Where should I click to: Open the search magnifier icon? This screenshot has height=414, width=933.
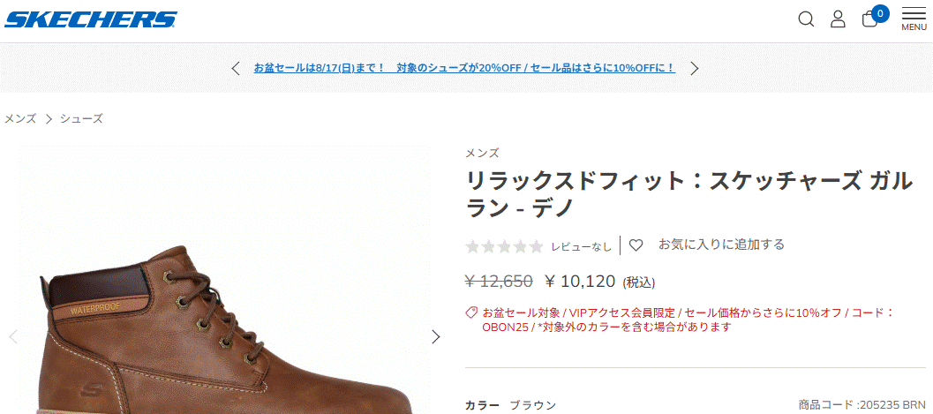806,19
